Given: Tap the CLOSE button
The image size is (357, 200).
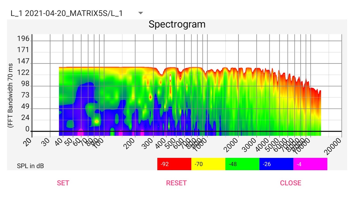Looking at the screenshot, I should tap(291, 183).
